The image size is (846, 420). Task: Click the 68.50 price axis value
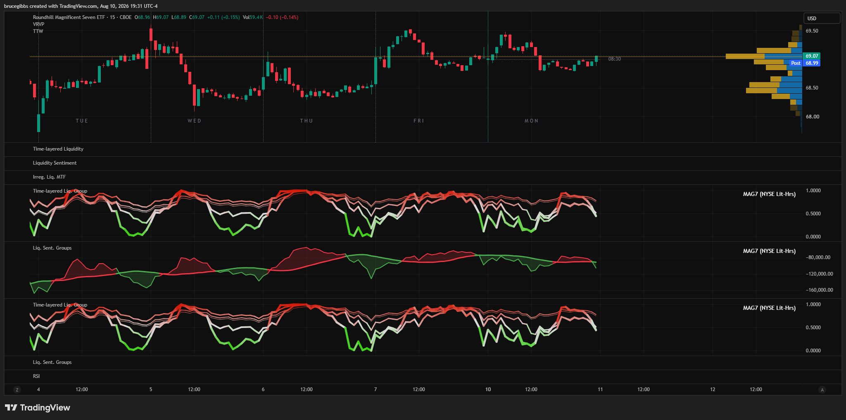[812, 88]
